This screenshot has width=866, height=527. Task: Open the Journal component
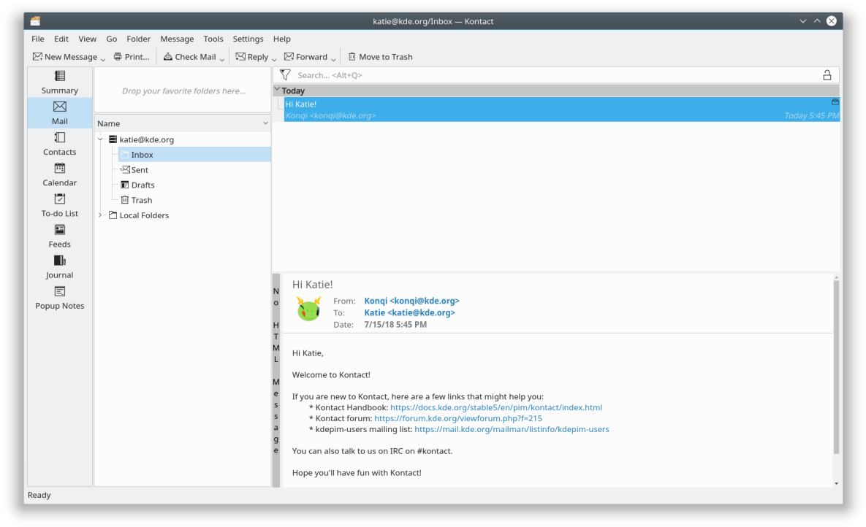pyautogui.click(x=60, y=267)
